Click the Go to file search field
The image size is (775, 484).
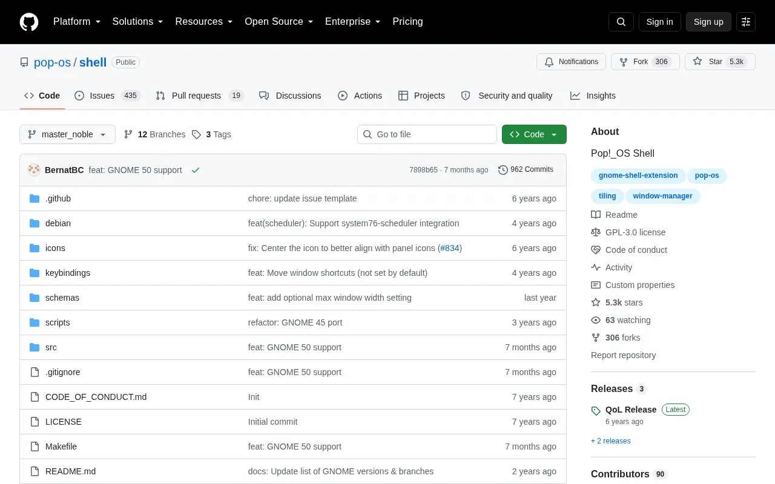pos(427,134)
